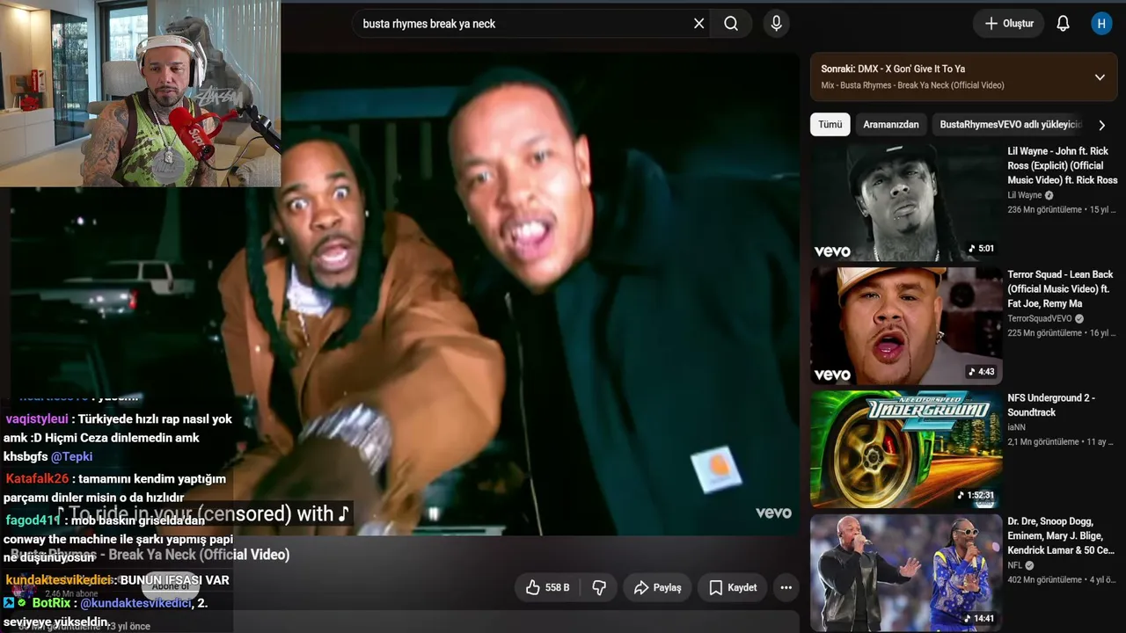
Task: Show more filter chips with right arrow
Action: tap(1101, 125)
